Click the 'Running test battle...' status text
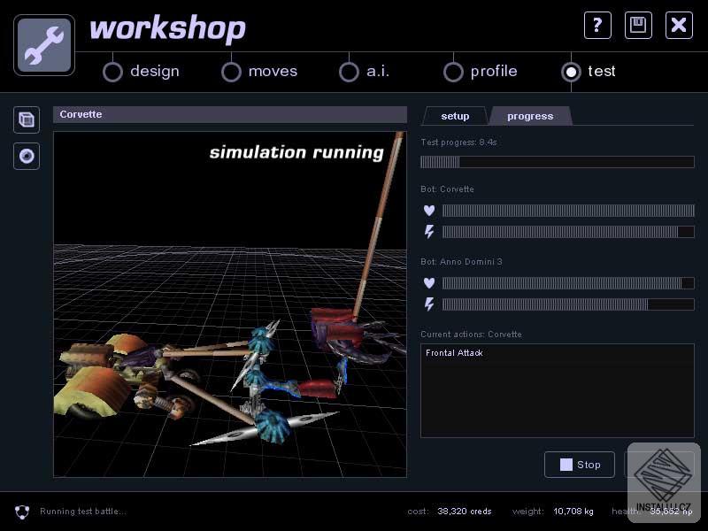The height and width of the screenshot is (531, 708). point(83,512)
